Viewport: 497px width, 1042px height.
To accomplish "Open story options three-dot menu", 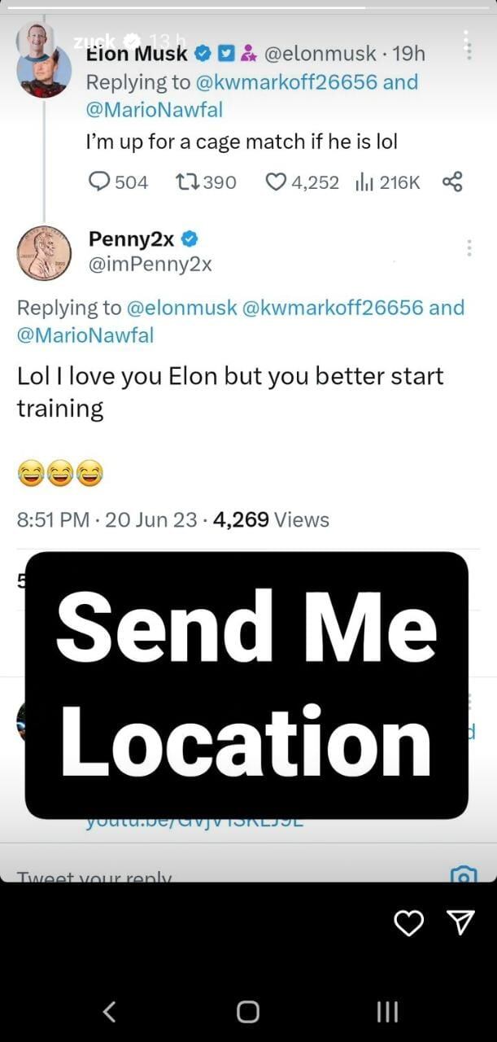I will click(x=468, y=46).
